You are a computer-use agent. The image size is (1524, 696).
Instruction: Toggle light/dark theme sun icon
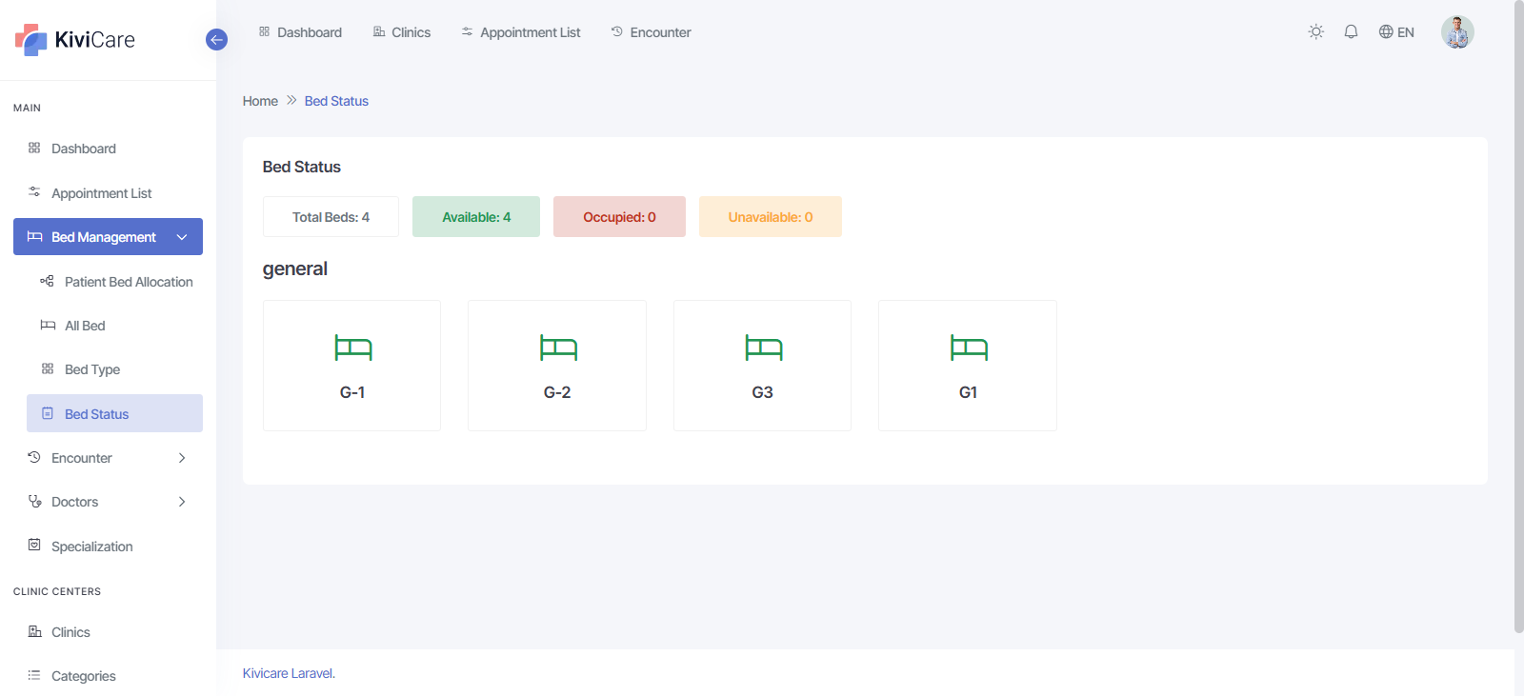coord(1315,32)
